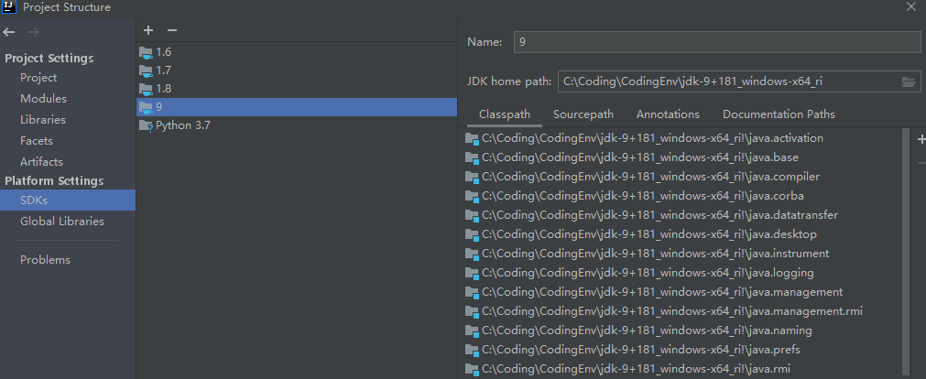Viewport: 926px width, 379px height.
Task: Select the 1.6 SDK
Action: point(297,52)
